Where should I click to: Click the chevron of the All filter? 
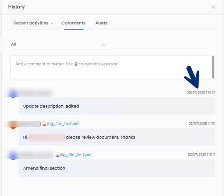[x=104, y=45]
